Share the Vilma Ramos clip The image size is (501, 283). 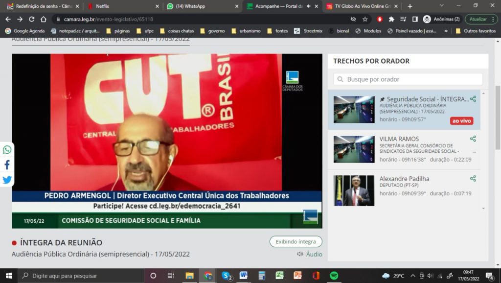tap(473, 139)
